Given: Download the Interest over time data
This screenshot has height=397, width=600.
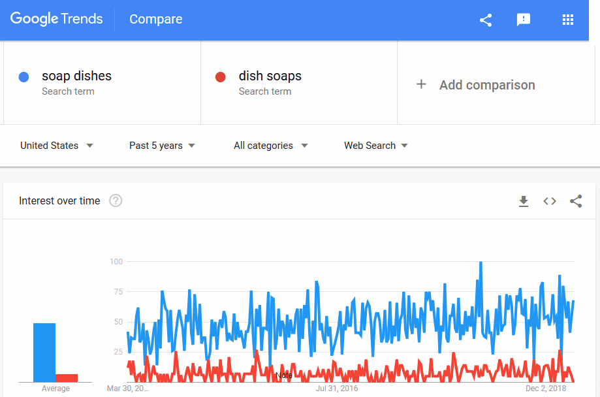Looking at the screenshot, I should (523, 201).
